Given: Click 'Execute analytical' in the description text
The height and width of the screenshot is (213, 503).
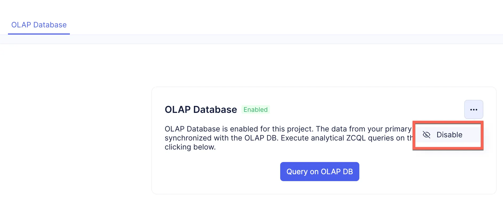Looking at the screenshot, I should pyautogui.click(x=312, y=138).
